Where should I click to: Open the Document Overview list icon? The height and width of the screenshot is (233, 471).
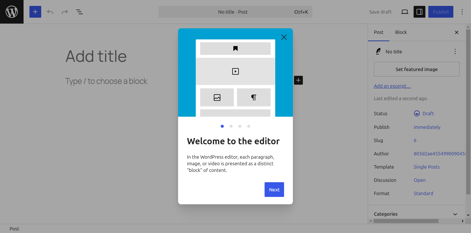point(79,12)
